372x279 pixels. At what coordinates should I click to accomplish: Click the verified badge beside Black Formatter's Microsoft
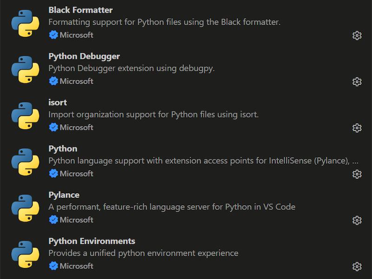[53, 35]
